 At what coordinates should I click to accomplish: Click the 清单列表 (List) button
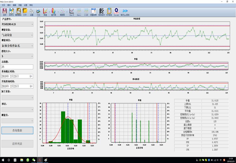pyautogui.click(x=17, y=144)
